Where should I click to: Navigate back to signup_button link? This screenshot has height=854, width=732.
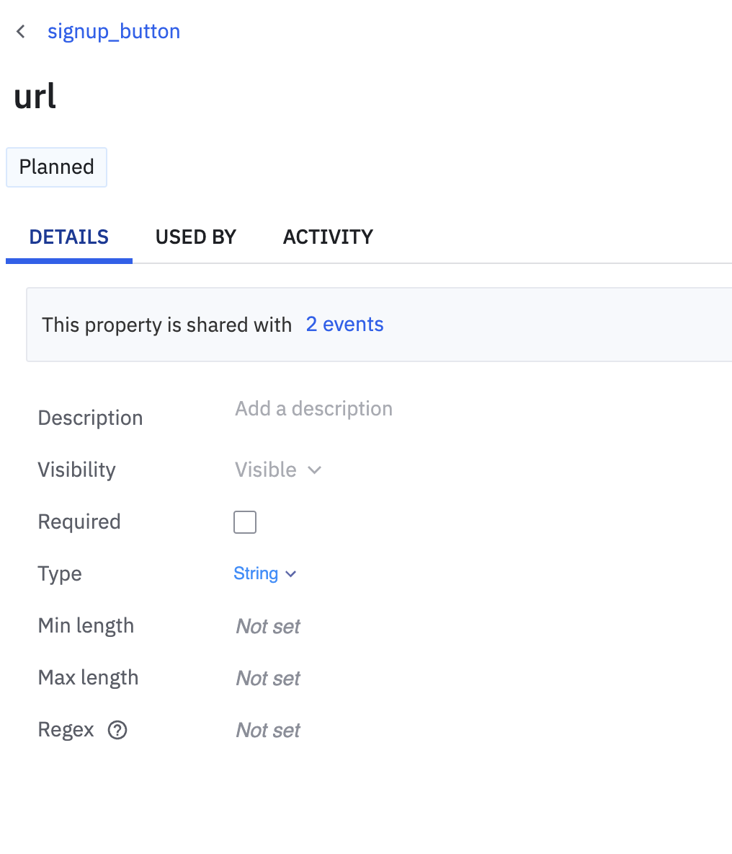[x=114, y=32]
